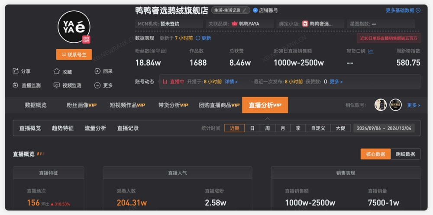Open the 带货口碑 trend chart icon
The width and height of the screenshot is (433, 215).
(x=371, y=51)
